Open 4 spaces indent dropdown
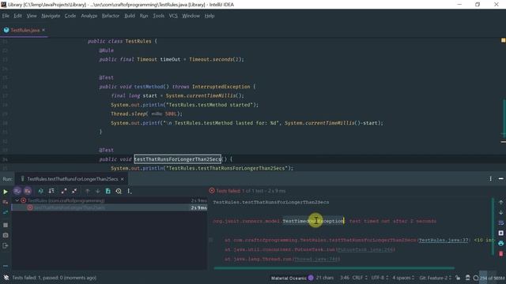Viewport: 506px width, 284px height. pyautogui.click(x=403, y=278)
